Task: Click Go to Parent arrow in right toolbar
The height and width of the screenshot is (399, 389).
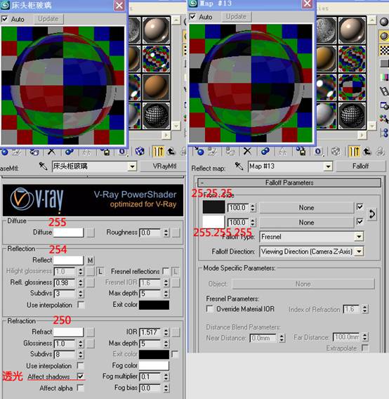Action: coord(367,152)
